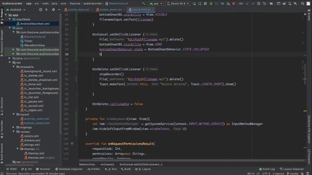Collapse the res folder

(x=10, y=63)
